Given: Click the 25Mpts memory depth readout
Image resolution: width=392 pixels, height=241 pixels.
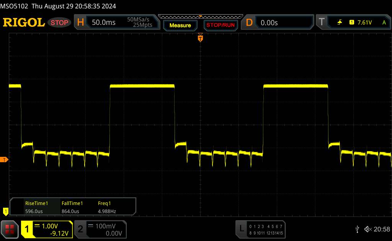Looking at the screenshot, I should [x=142, y=25].
